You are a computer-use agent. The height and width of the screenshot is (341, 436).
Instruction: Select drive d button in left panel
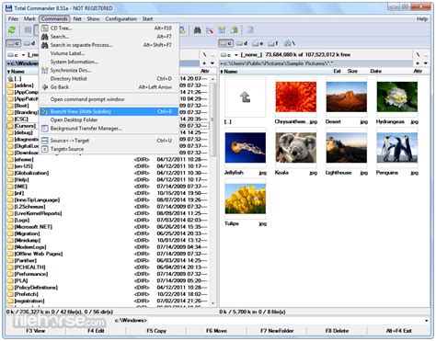pyautogui.click(x=29, y=43)
